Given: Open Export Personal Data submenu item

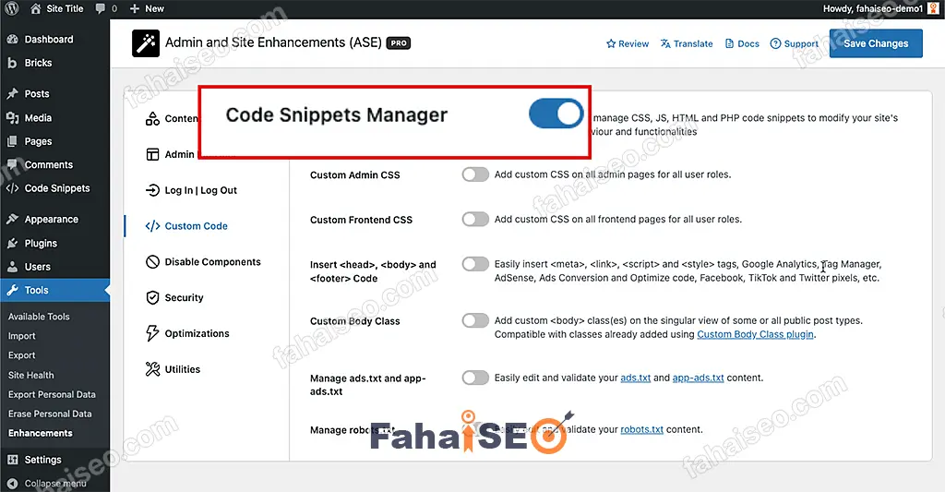Looking at the screenshot, I should pyautogui.click(x=52, y=394).
